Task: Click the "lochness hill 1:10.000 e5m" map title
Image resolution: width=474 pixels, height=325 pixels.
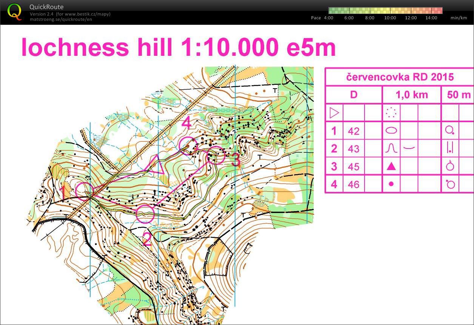Action: (x=179, y=48)
